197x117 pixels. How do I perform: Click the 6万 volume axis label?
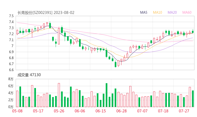click(11, 86)
